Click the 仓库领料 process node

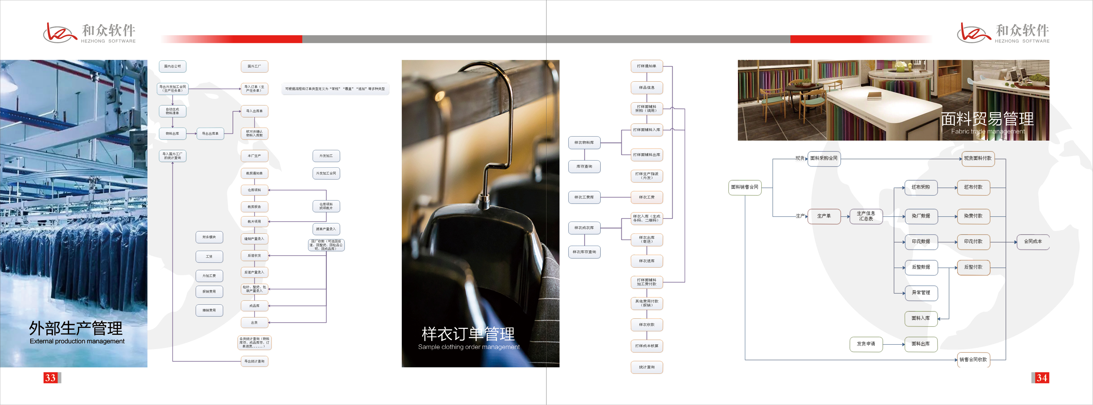pos(254,190)
